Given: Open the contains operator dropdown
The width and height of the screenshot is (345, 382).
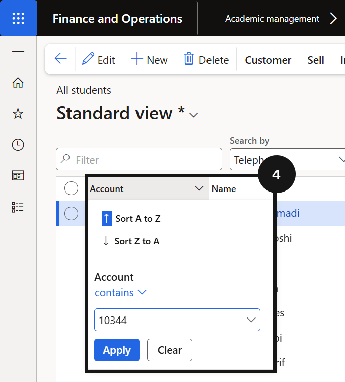Looking at the screenshot, I should click(120, 293).
